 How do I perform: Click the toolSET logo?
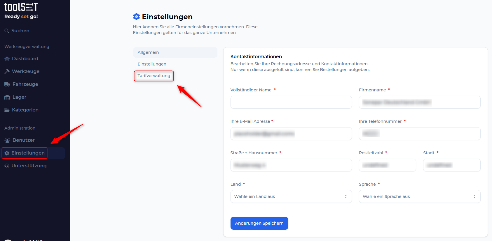21,7
